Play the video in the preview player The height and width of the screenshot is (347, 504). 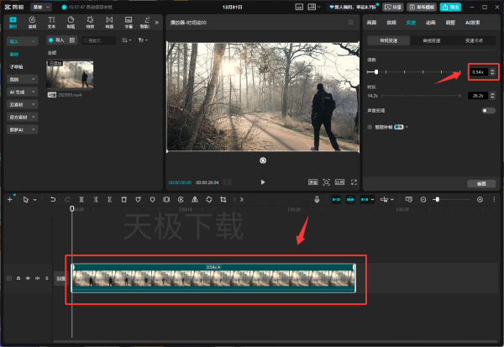tap(263, 181)
